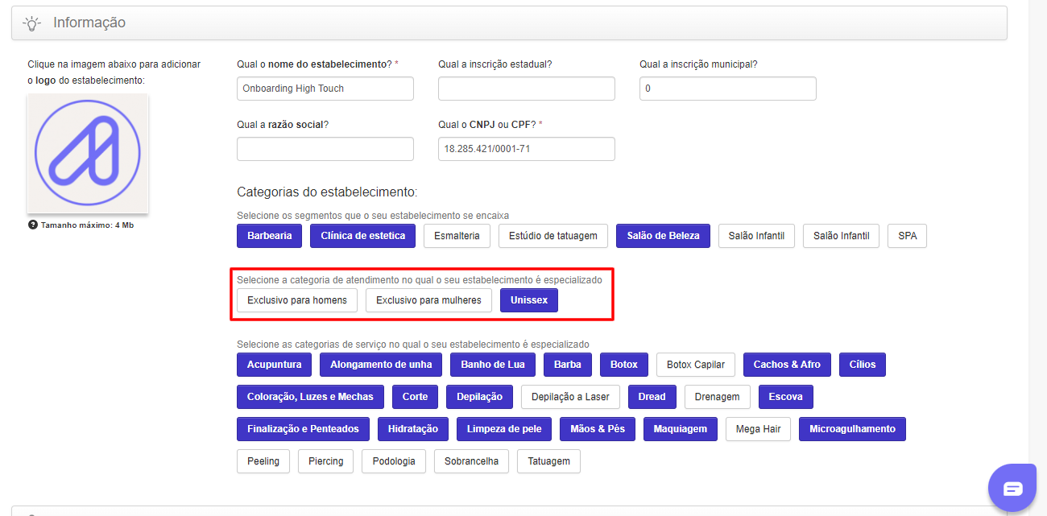Select the Drenagem service

click(718, 397)
